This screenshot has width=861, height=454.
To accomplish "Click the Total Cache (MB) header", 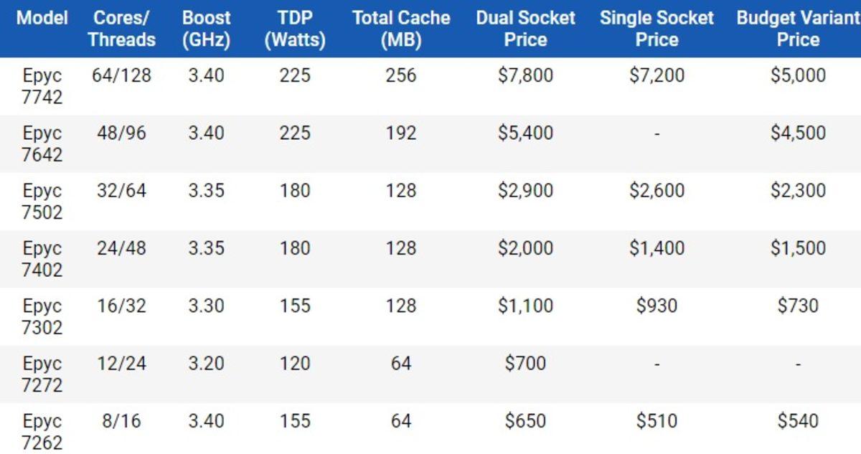I will [x=401, y=29].
